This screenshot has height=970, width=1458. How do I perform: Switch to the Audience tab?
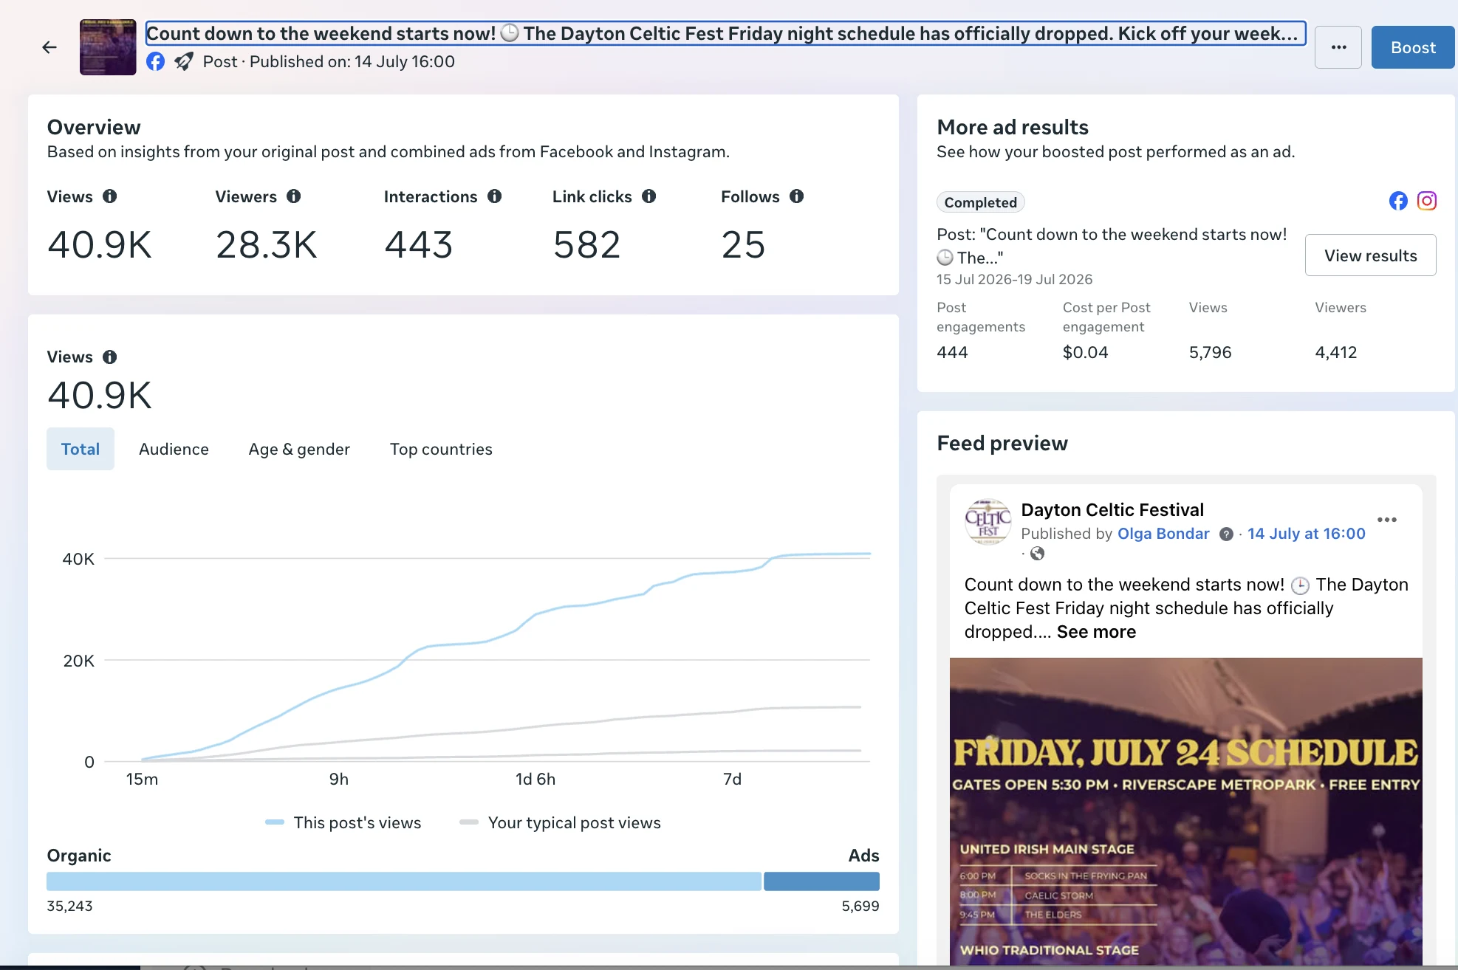tap(174, 449)
